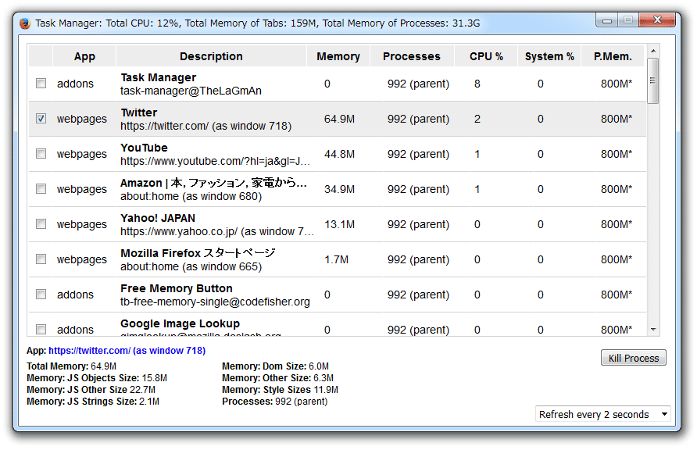Minimize the Task Manager window
The height and width of the screenshot is (450, 697).
coord(607,20)
